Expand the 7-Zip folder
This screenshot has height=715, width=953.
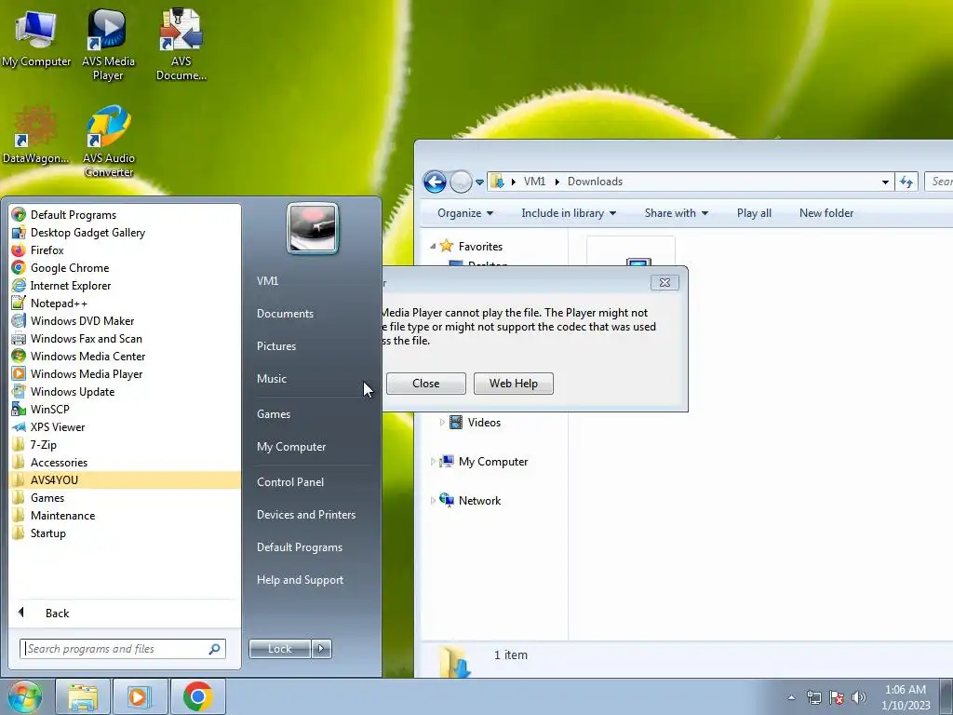(x=125, y=444)
